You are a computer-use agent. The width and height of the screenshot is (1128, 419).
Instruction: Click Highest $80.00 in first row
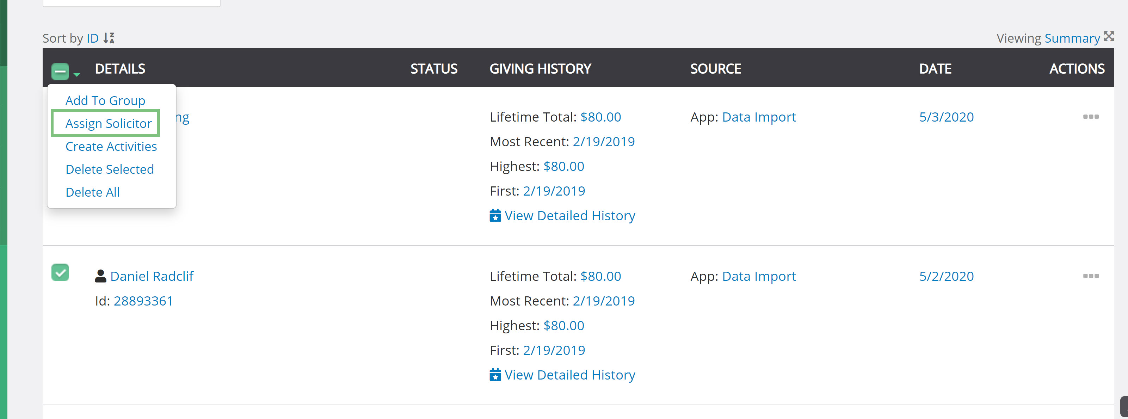(x=563, y=166)
